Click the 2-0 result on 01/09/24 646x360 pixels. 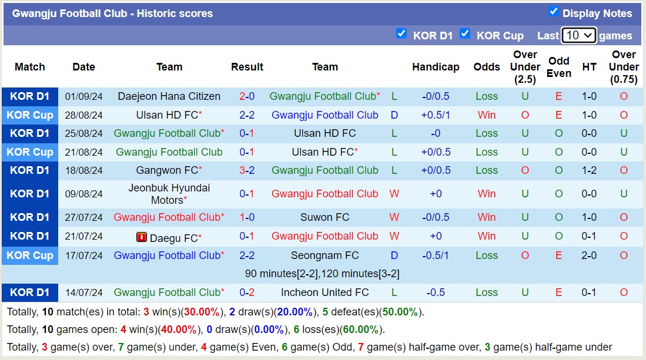pyautogui.click(x=247, y=96)
